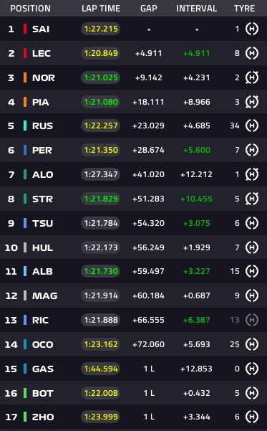267x431 pixels.
Task: Click STR's tyre compound icon
Action: click(x=252, y=199)
